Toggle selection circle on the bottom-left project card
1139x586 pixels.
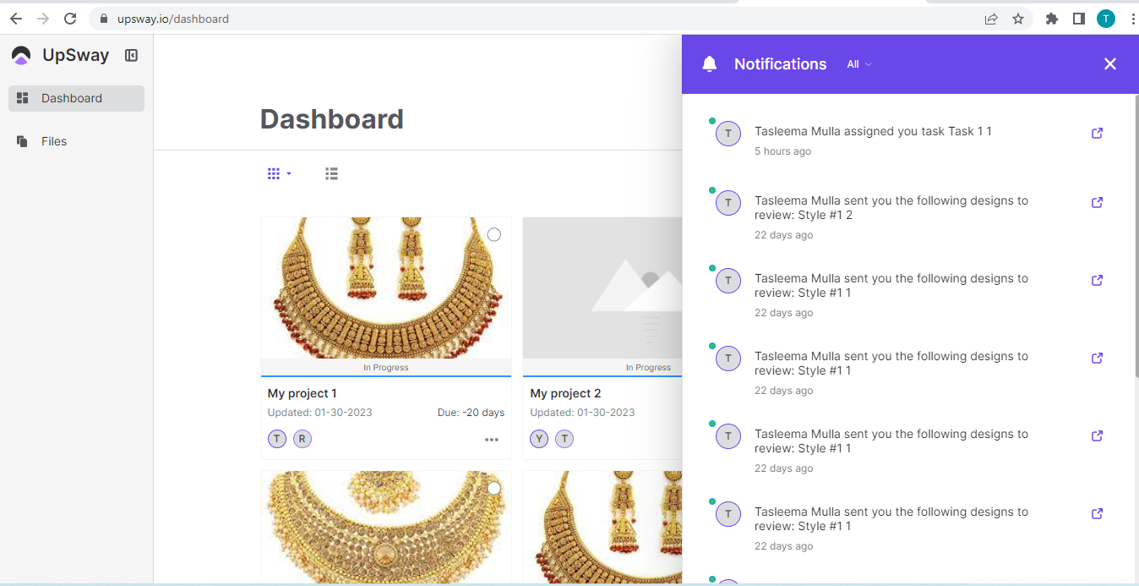494,488
